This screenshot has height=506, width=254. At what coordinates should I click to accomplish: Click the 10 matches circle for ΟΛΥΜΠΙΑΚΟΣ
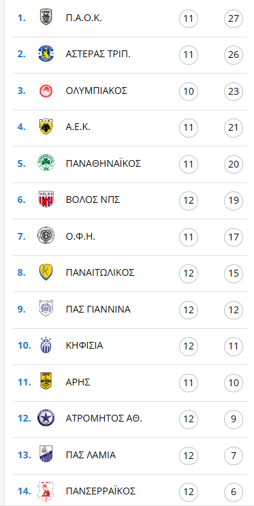[189, 91]
